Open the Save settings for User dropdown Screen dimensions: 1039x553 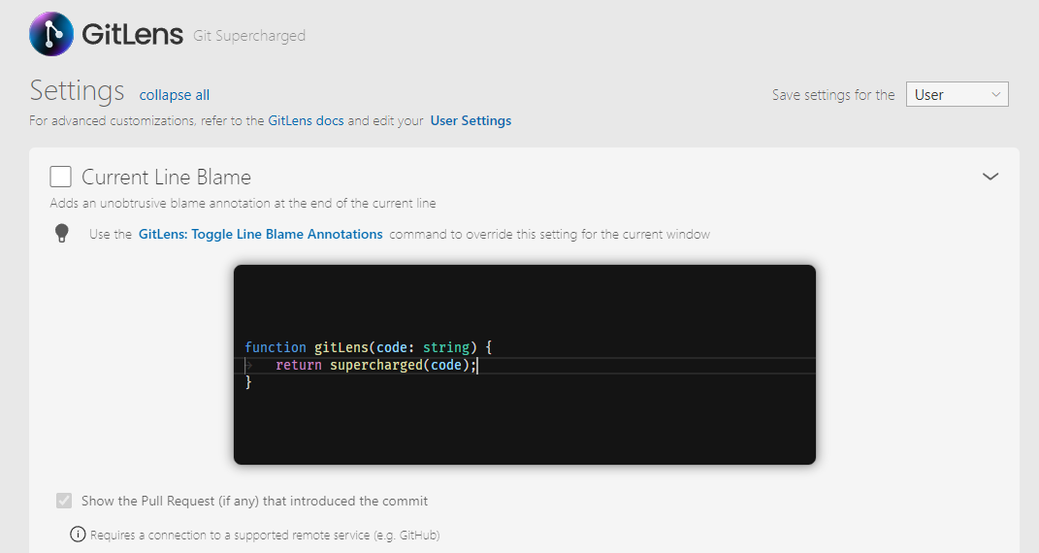click(x=957, y=94)
